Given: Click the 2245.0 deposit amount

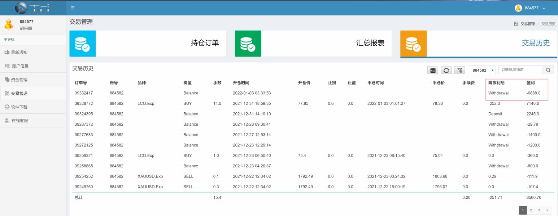Looking at the screenshot, I should tap(533, 114).
